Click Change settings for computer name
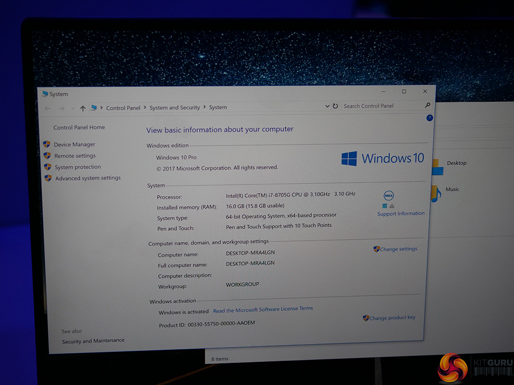 399,249
